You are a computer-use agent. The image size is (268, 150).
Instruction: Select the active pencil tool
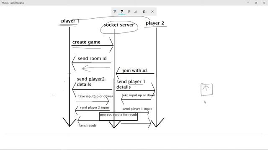[122, 12]
